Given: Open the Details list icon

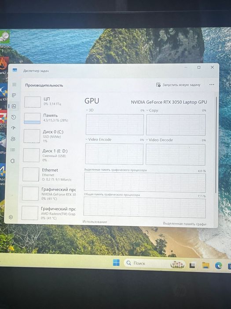Looking at the screenshot, I should tap(13, 150).
